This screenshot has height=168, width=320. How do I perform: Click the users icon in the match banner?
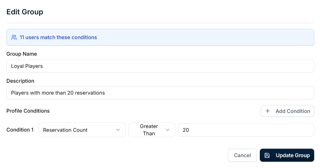click(x=14, y=37)
